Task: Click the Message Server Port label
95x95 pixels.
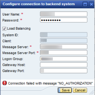Action: coord(19,53)
